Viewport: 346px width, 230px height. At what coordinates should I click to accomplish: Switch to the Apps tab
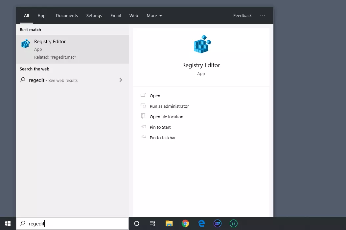[x=42, y=16]
